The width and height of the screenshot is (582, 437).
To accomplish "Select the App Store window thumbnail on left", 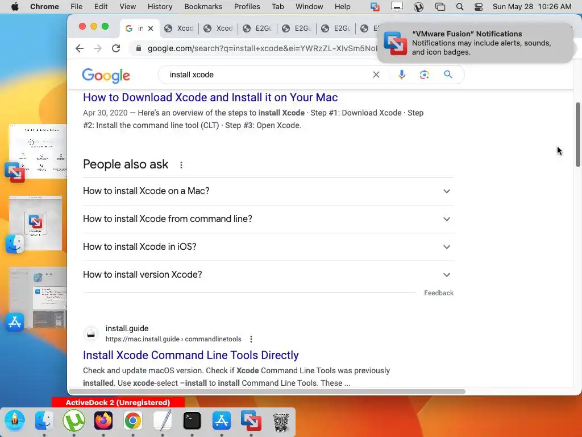I will (38, 298).
